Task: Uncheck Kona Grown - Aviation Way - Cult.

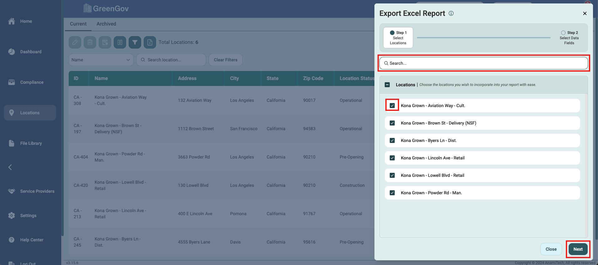Action: tap(392, 106)
